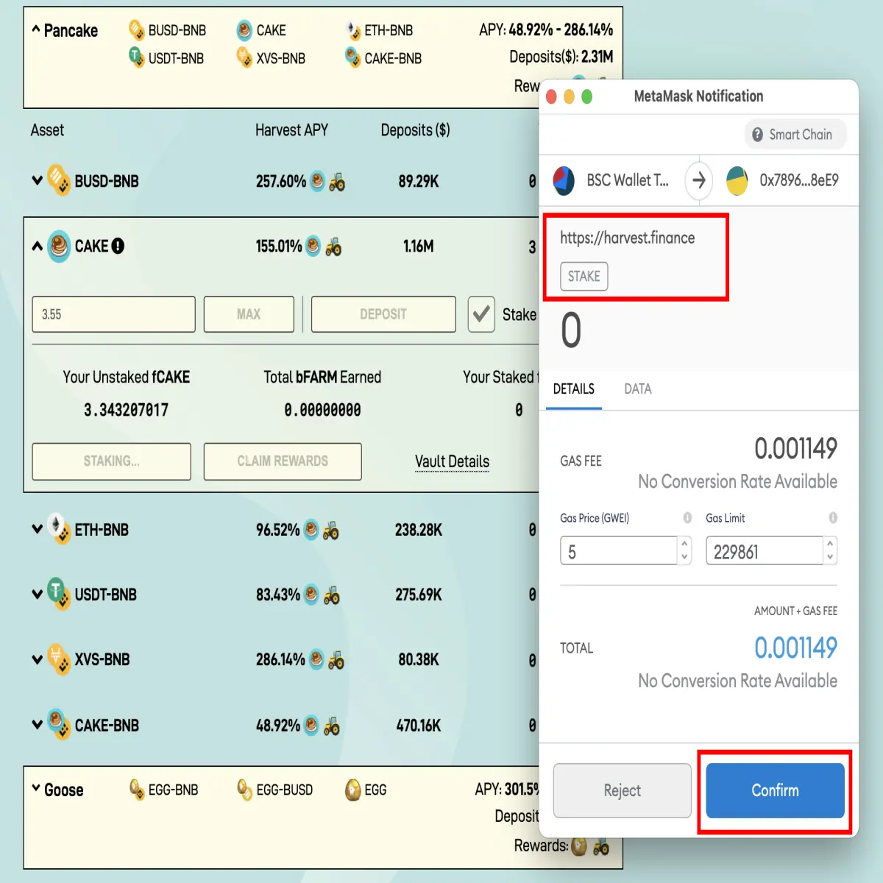Click the Gas Limit info icon
Image resolution: width=883 pixels, height=883 pixels.
click(x=833, y=517)
